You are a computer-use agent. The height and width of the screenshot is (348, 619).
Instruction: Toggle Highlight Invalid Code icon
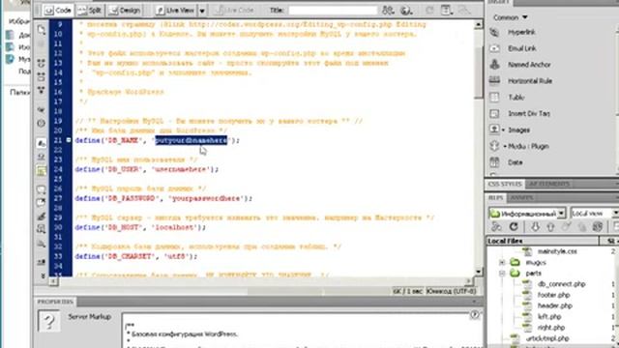(41, 157)
